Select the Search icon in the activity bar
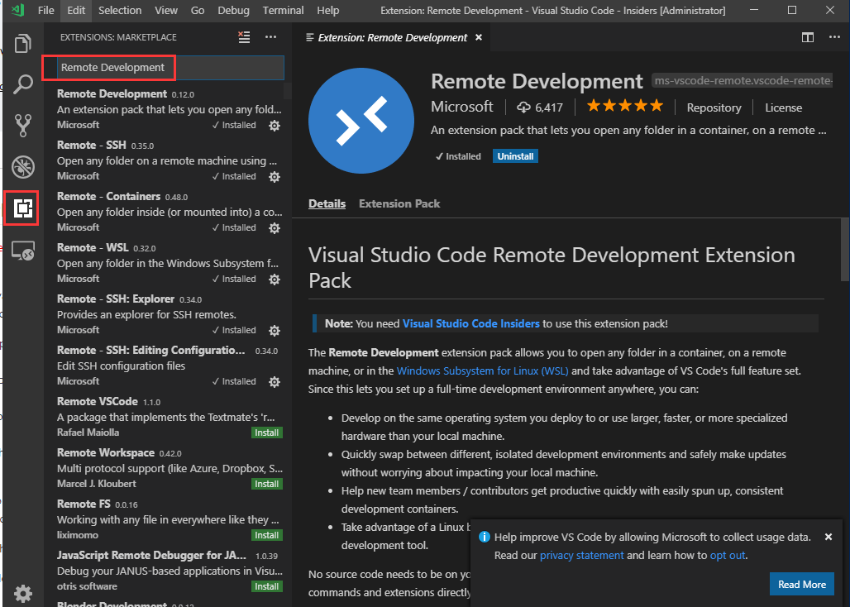The image size is (850, 607). click(22, 84)
